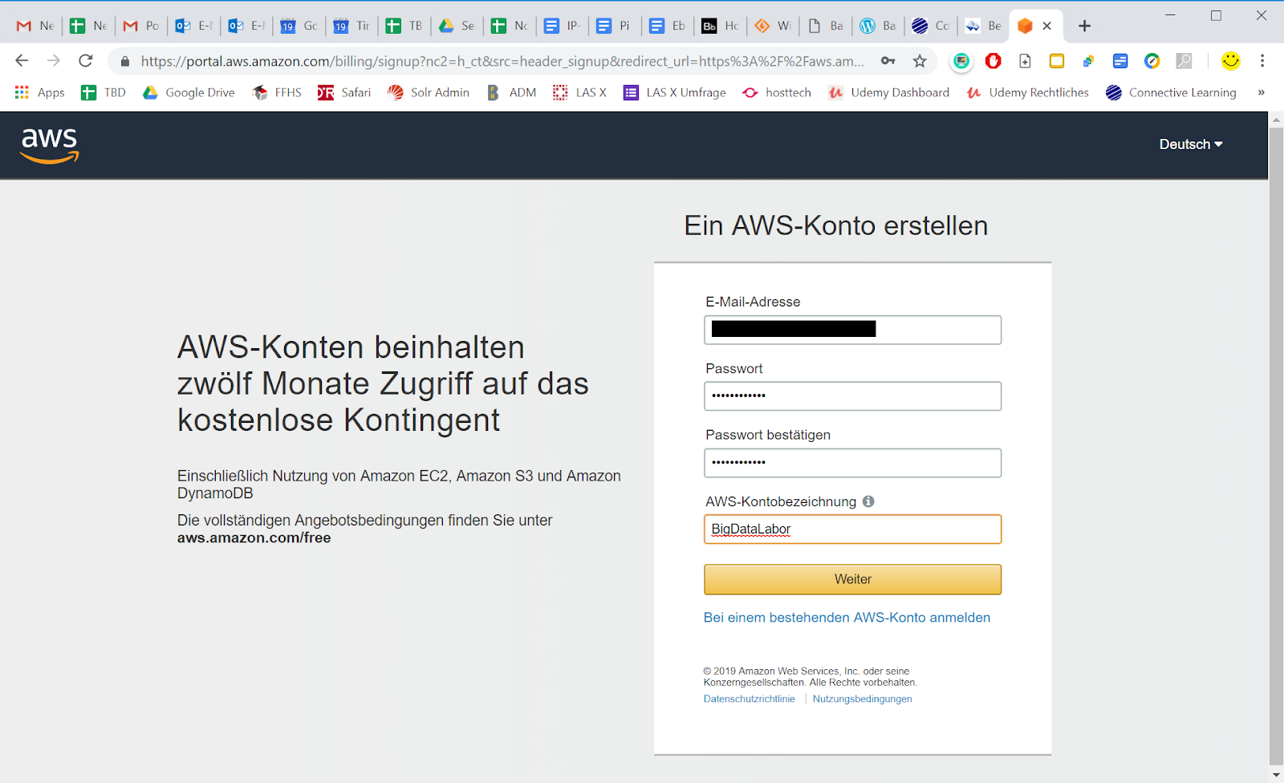
Task: Switch to the WordPress tab
Action: pyautogui.click(x=877, y=26)
